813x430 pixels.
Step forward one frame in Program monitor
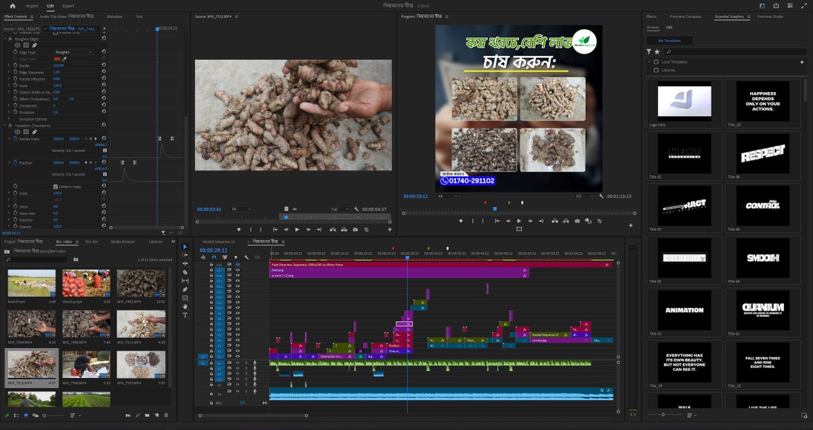pyautogui.click(x=530, y=221)
